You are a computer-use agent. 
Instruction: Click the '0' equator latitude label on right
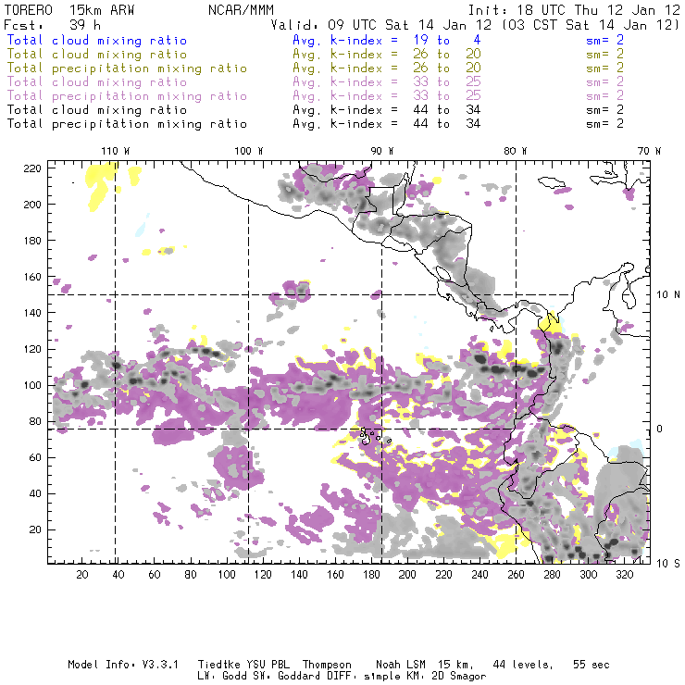659,429
